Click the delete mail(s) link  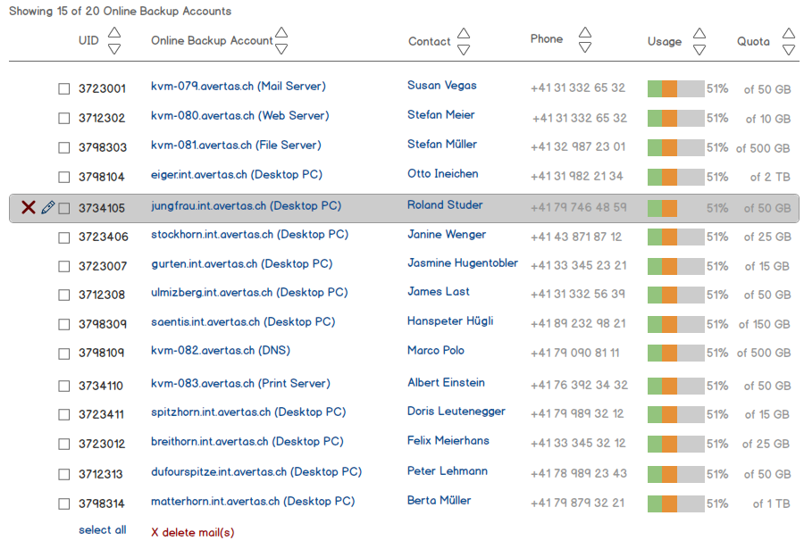tap(192, 533)
